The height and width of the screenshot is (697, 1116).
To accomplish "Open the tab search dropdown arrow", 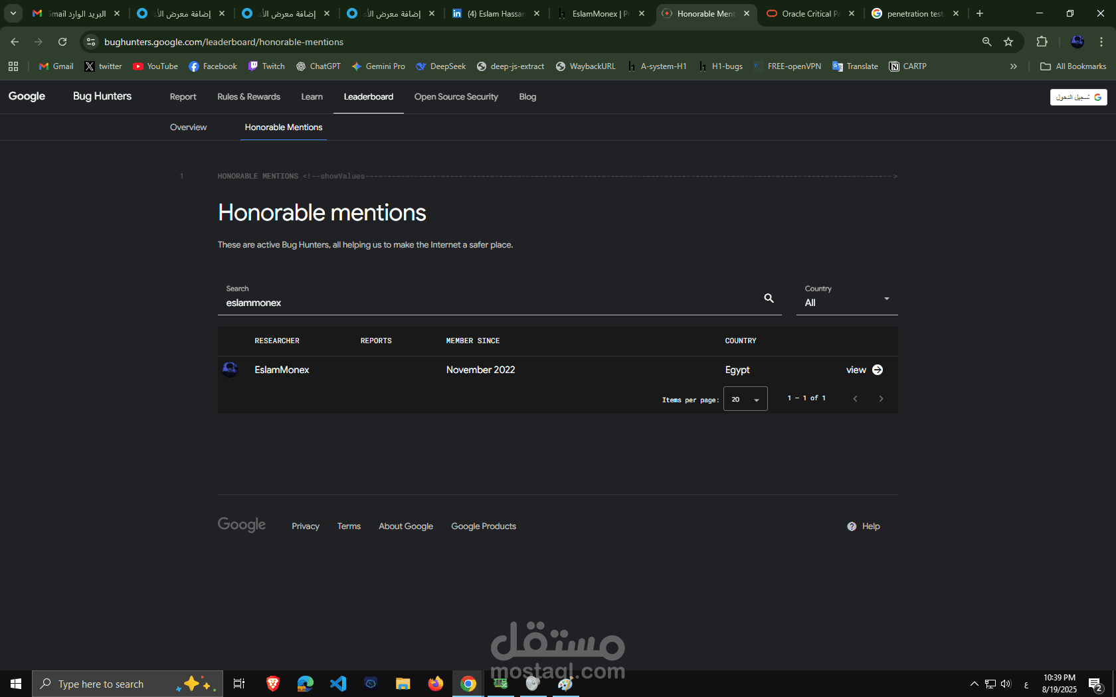I will tap(13, 13).
